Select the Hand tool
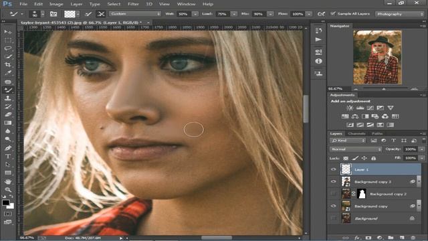This screenshot has height=241, width=428. point(8,181)
